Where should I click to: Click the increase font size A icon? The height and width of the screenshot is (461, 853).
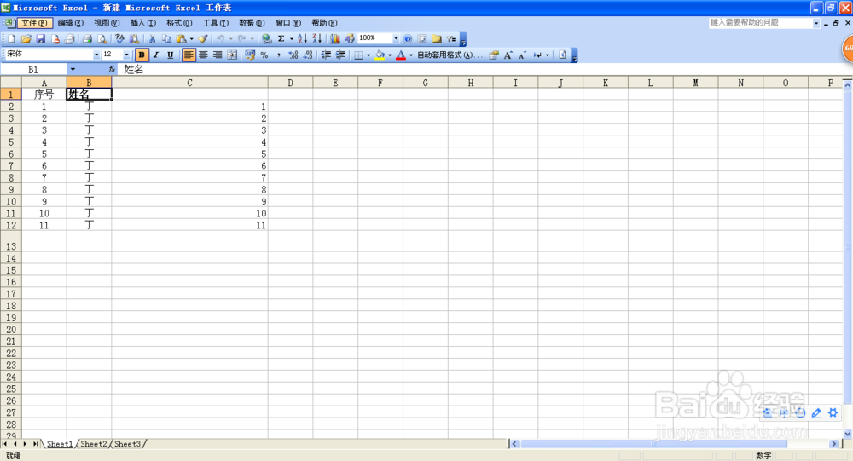(x=508, y=55)
